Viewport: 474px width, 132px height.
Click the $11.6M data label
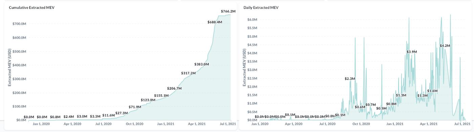tap(108, 115)
